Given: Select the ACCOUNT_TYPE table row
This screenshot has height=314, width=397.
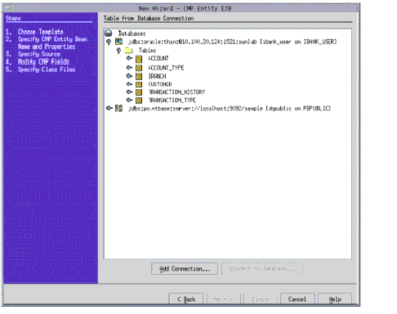Looking at the screenshot, I should [166, 68].
